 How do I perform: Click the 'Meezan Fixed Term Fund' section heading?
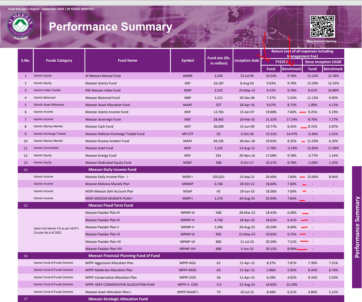click(111, 205)
